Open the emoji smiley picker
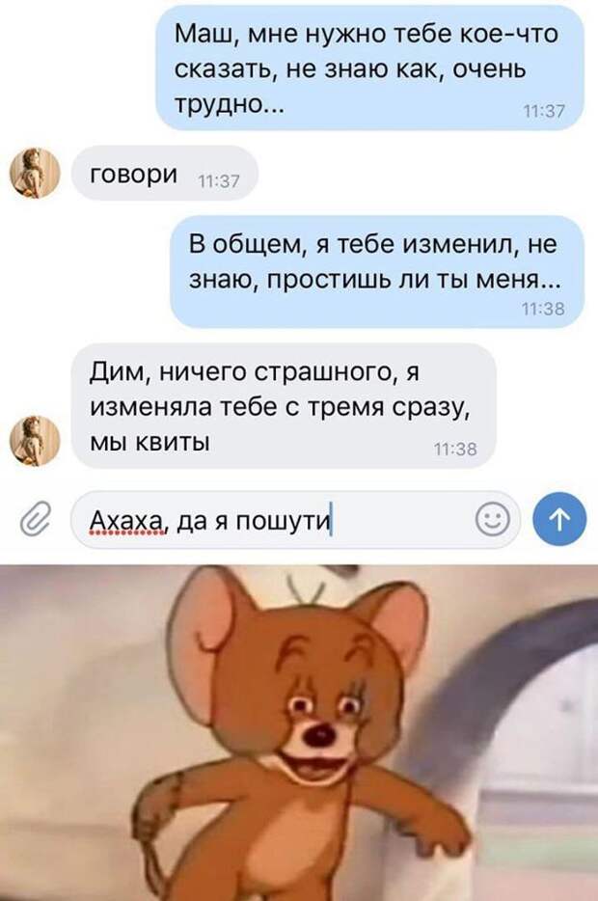Image resolution: width=598 pixels, height=901 pixels. point(492,519)
